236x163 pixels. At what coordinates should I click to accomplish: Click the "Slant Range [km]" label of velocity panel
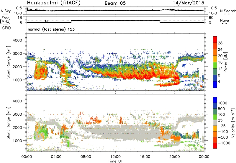(x=8, y=123)
